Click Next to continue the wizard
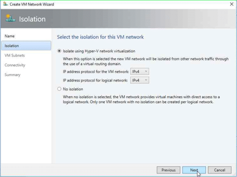237x177 pixels. pyautogui.click(x=194, y=170)
